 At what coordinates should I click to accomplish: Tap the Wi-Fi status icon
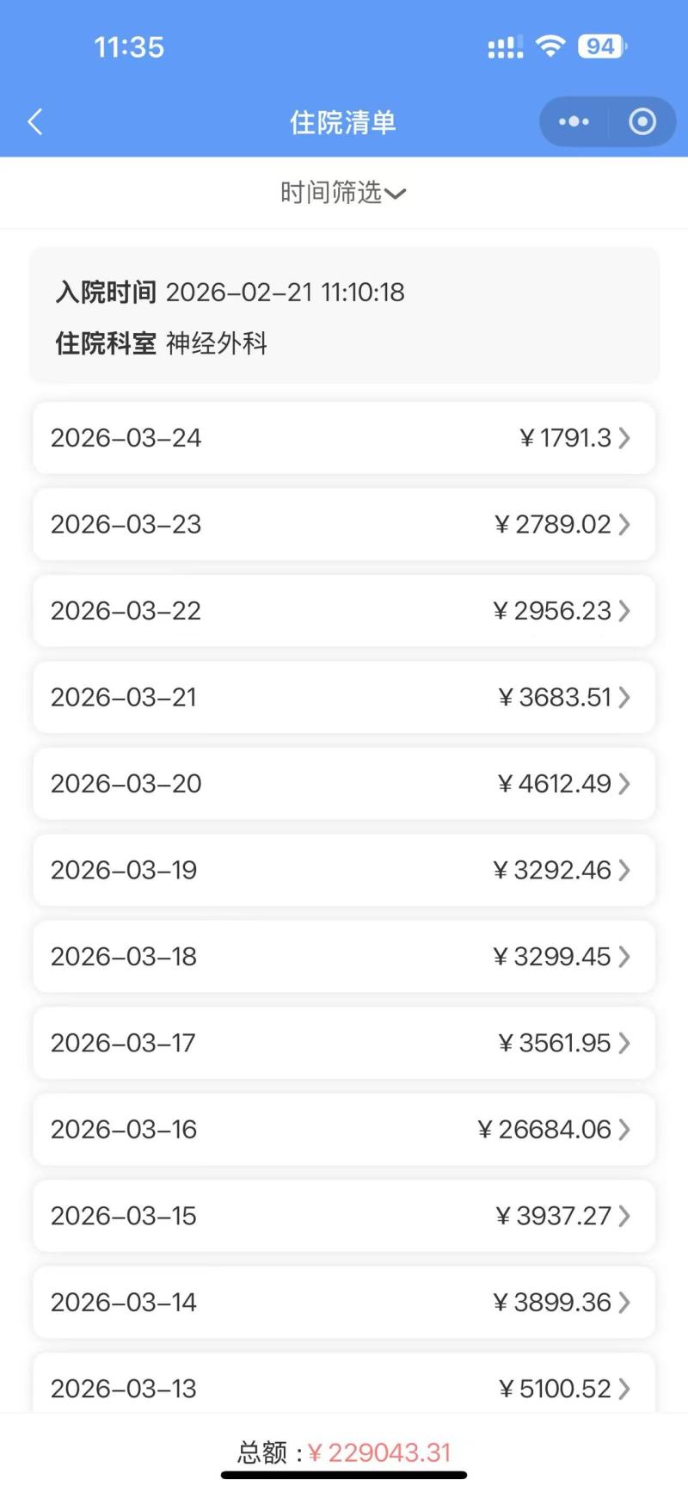pyautogui.click(x=550, y=46)
